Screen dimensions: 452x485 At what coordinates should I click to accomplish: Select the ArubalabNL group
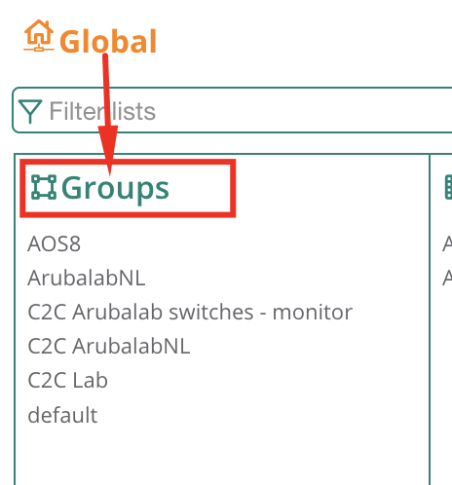pyautogui.click(x=87, y=279)
